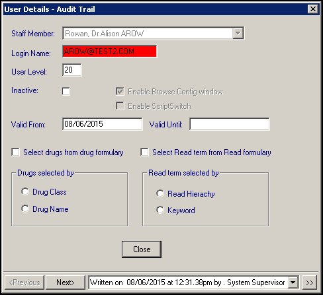This screenshot has width=323, height=295.
Task: Enable Select Read term from Read formulary
Action: (144, 152)
